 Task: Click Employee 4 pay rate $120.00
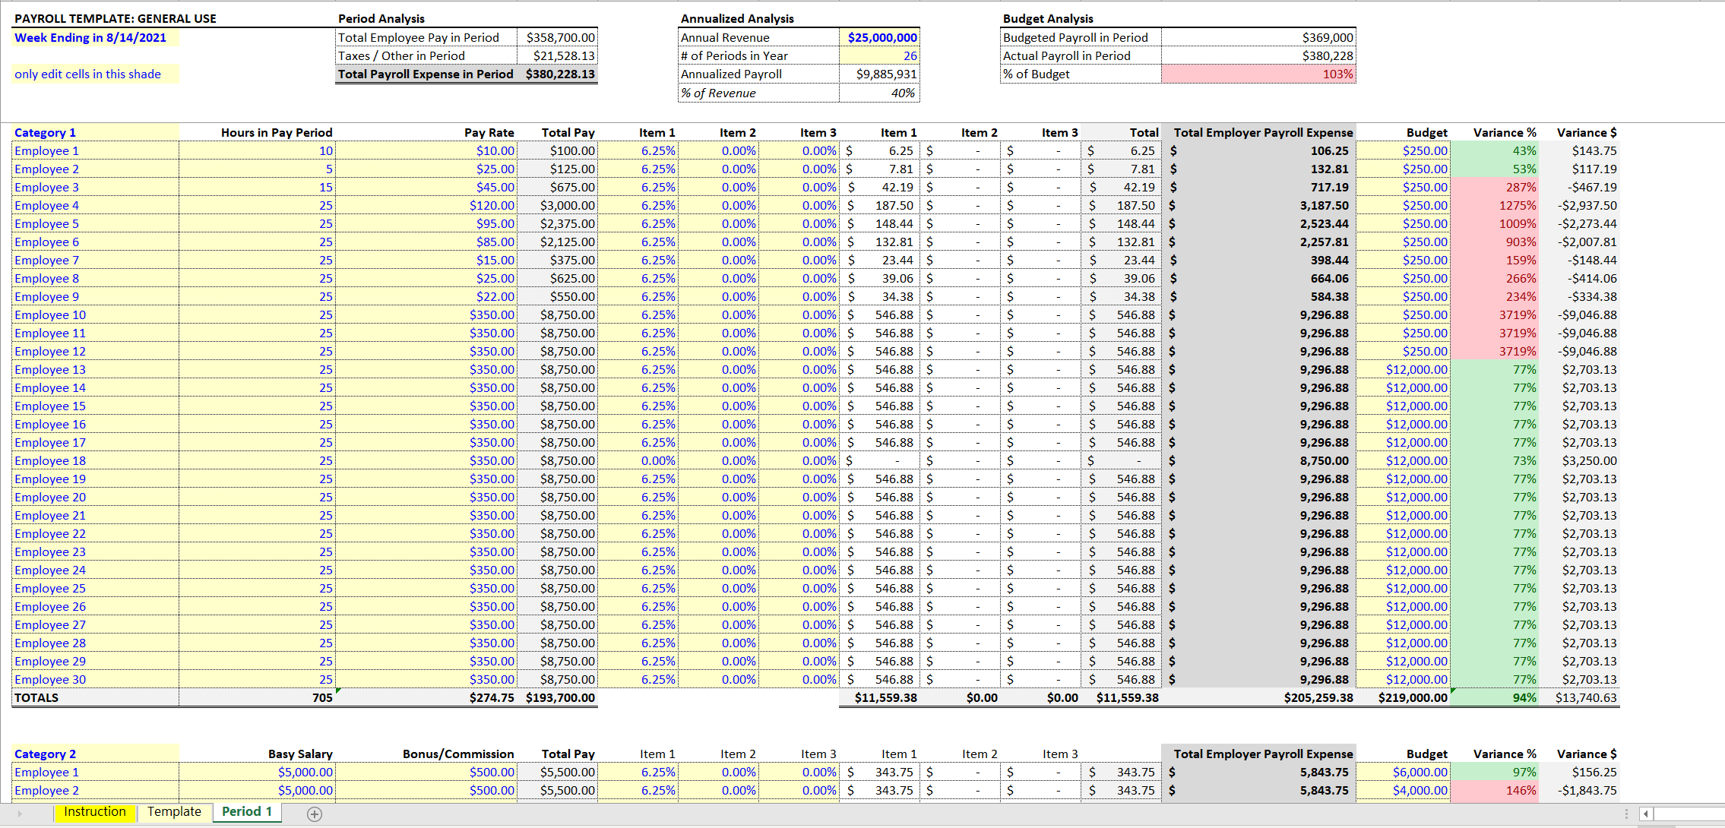click(x=426, y=205)
